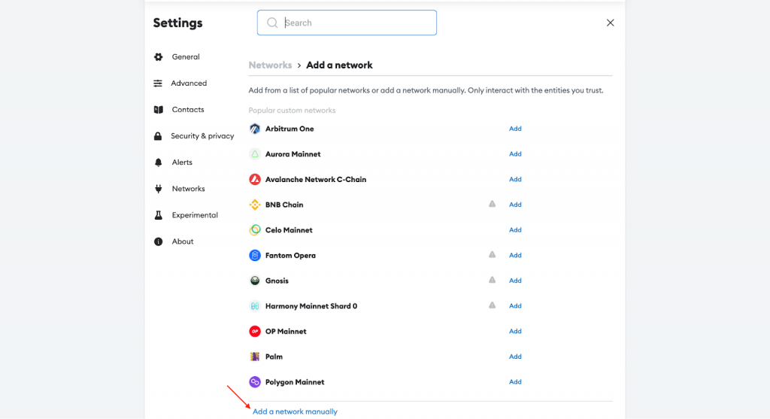Close the Settings panel

pyautogui.click(x=610, y=23)
